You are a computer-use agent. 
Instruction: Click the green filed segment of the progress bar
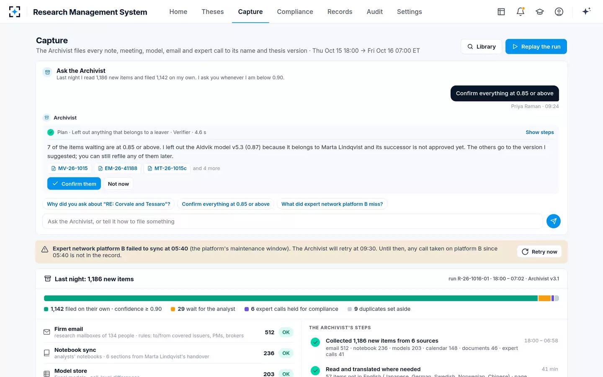pos(291,298)
